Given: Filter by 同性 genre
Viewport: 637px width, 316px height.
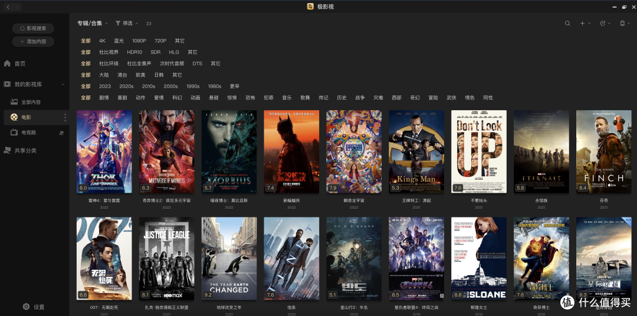Looking at the screenshot, I should point(488,97).
